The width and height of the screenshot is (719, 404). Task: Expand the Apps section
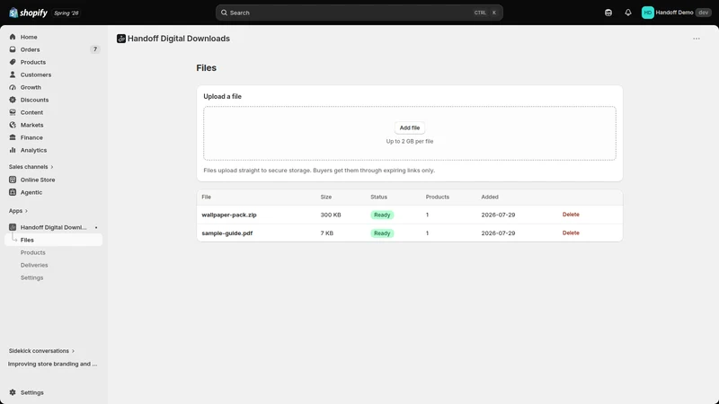click(18, 211)
